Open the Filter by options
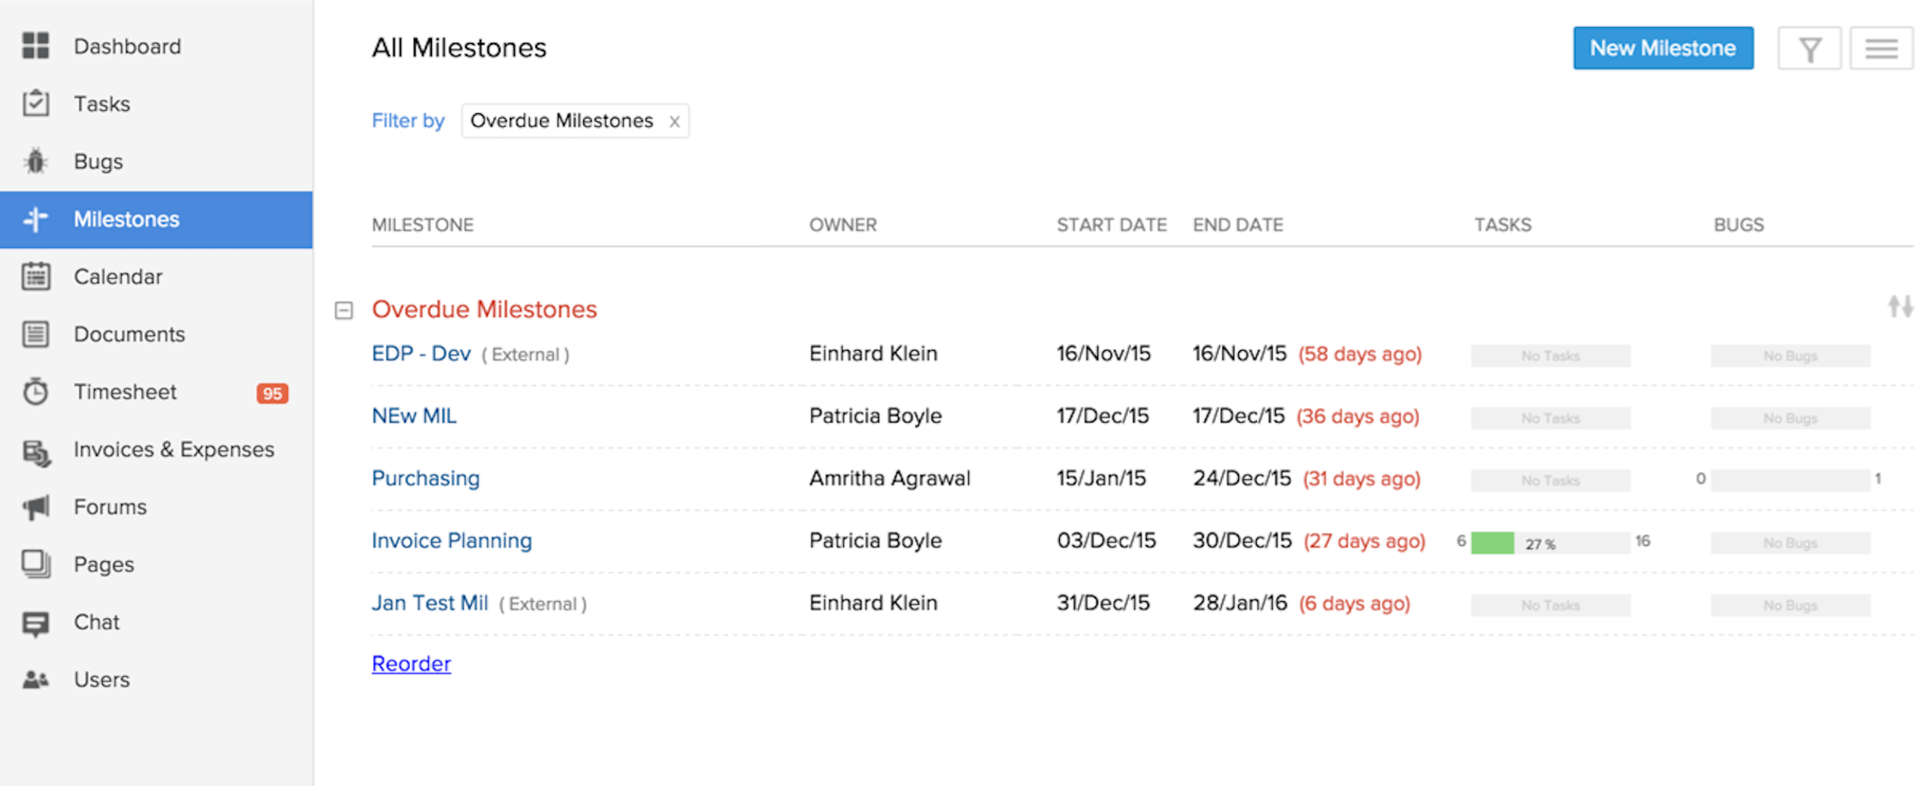The height and width of the screenshot is (786, 1930). (x=408, y=120)
